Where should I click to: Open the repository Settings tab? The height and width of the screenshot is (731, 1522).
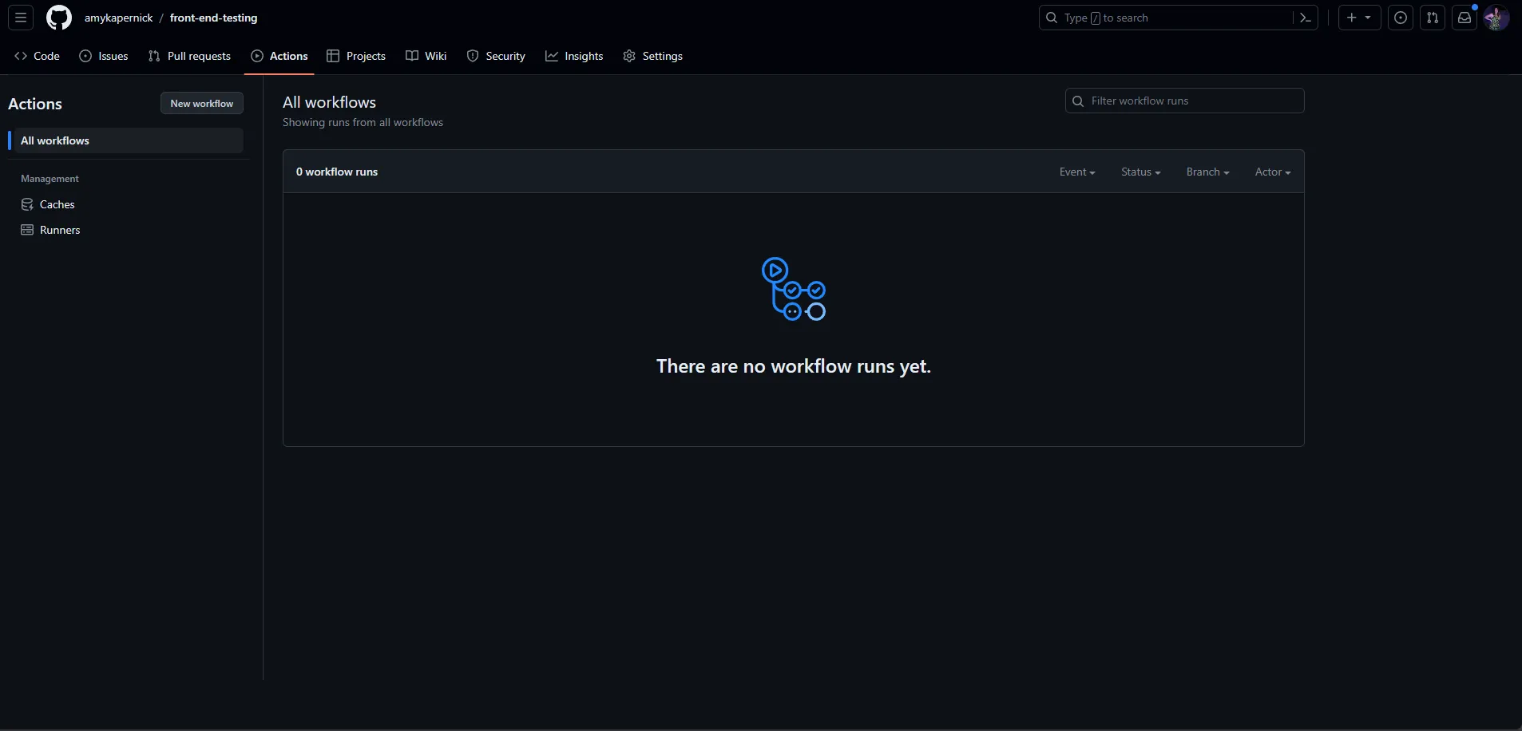coord(652,56)
